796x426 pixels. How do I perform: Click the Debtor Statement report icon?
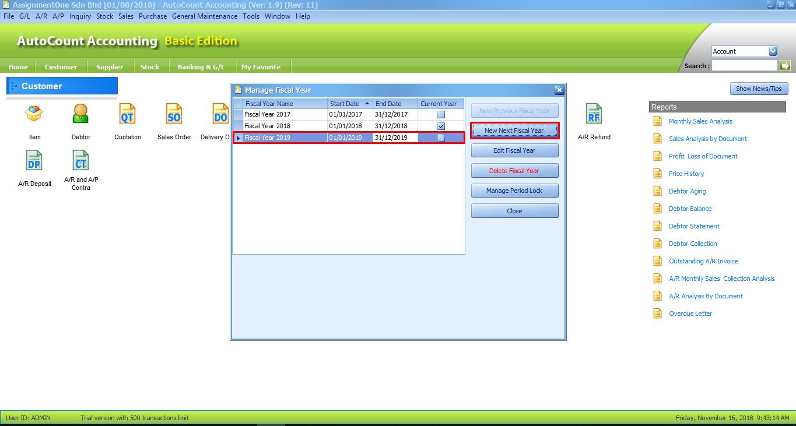point(658,226)
